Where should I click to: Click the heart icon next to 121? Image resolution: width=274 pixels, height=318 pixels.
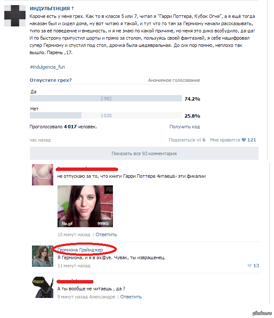coord(244,140)
